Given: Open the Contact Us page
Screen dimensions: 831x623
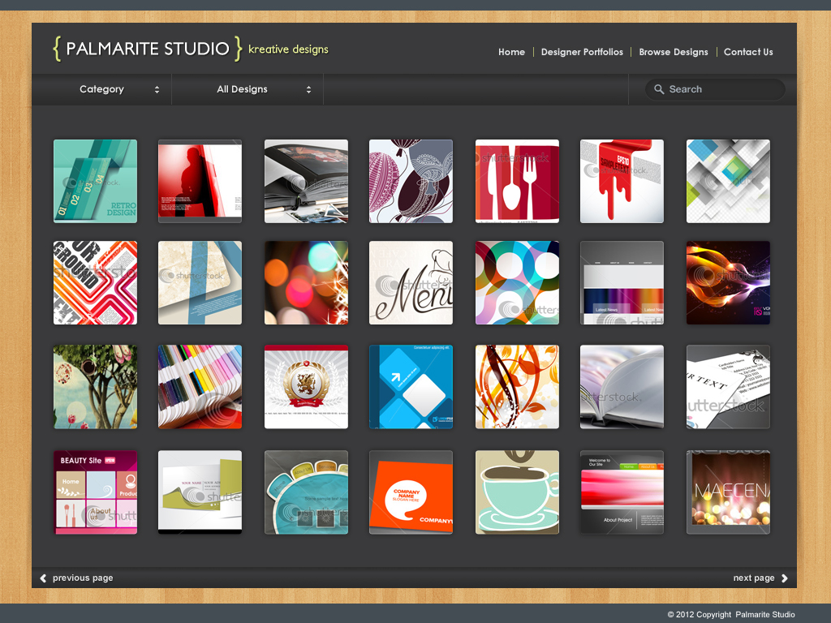Looking at the screenshot, I should click(x=748, y=52).
